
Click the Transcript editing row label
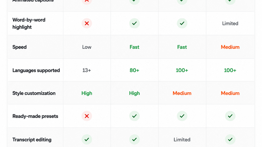pyautogui.click(x=32, y=140)
